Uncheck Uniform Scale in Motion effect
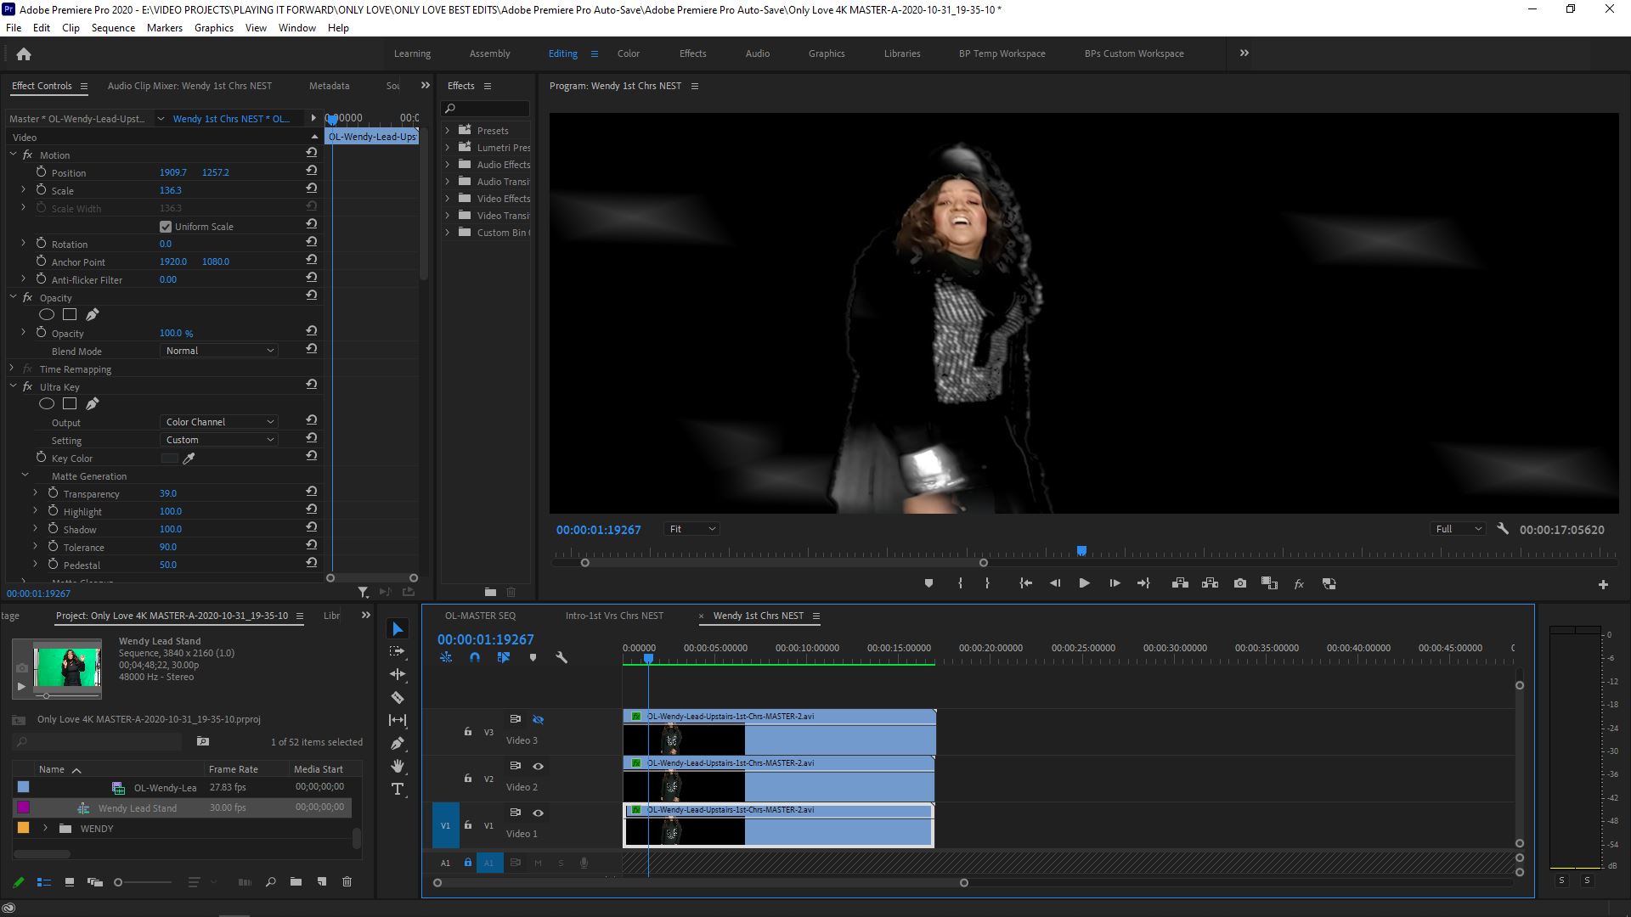This screenshot has height=917, width=1631. [x=166, y=226]
